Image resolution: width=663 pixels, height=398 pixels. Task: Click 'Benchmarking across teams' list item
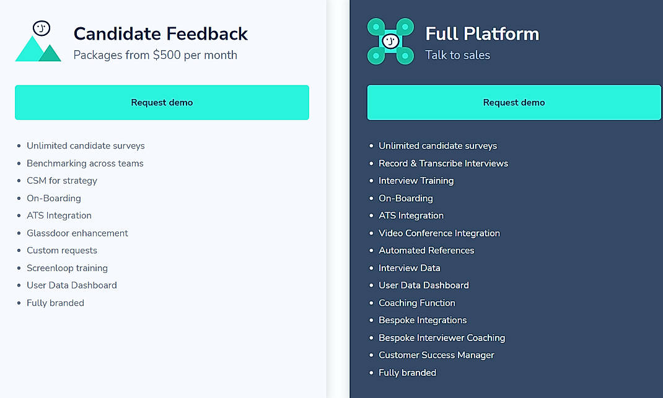click(x=85, y=163)
